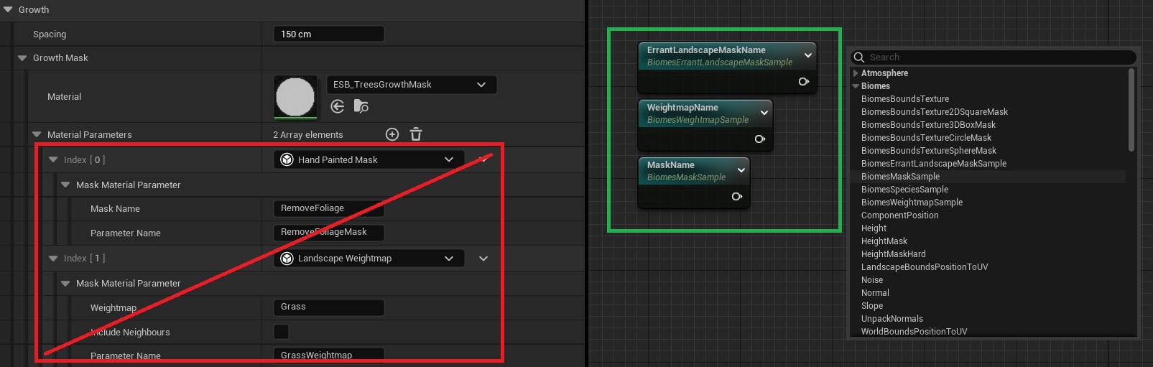Browse to material in Content Browser
Image resolution: width=1153 pixels, height=367 pixels.
361,107
